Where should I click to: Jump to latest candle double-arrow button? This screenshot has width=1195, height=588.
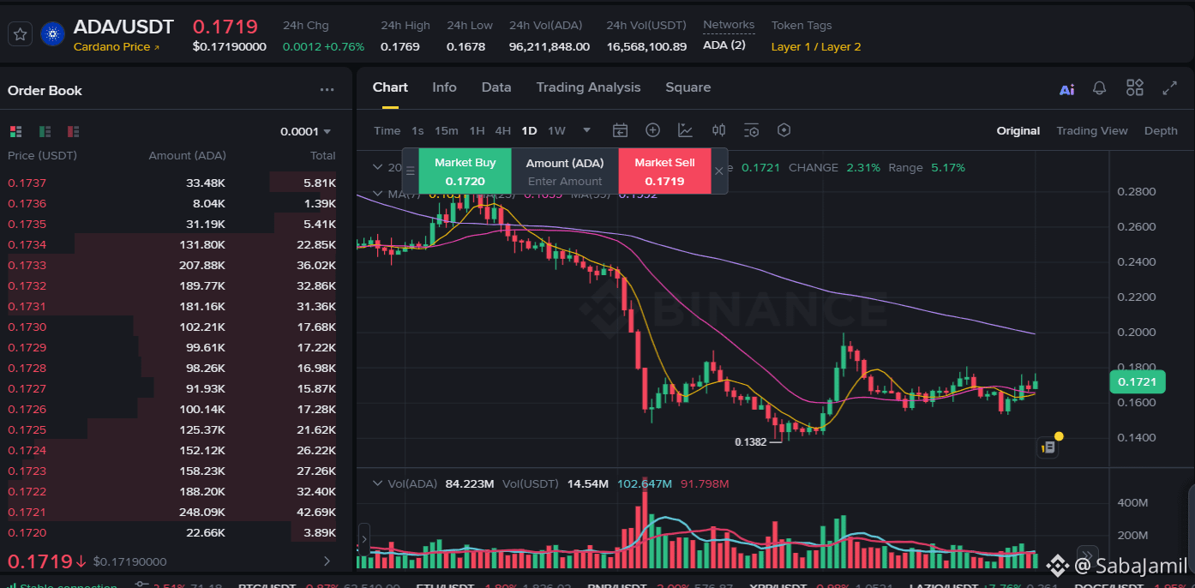[x=1087, y=555]
